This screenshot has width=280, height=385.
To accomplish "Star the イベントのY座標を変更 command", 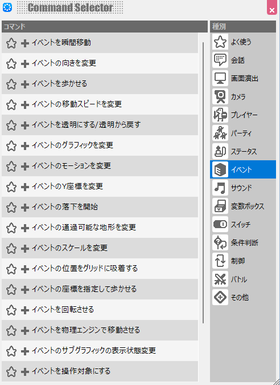I will click(x=11, y=187).
